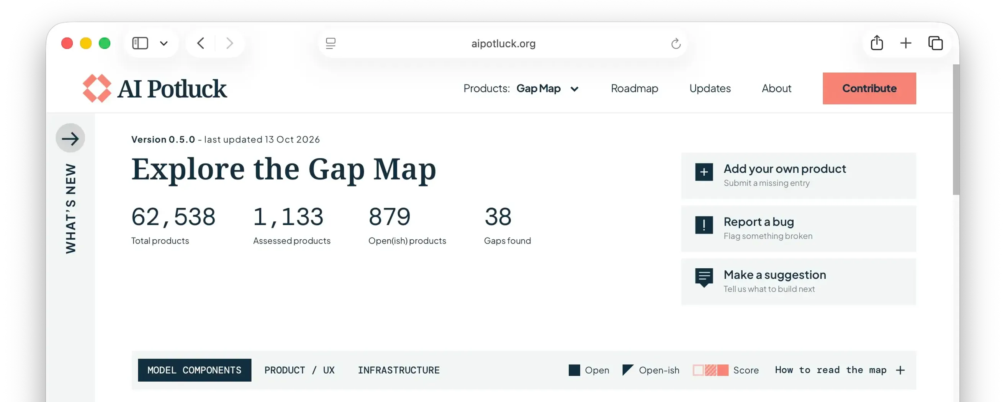Open the Products Gap Map dropdown
This screenshot has width=1005, height=402.
coord(521,88)
